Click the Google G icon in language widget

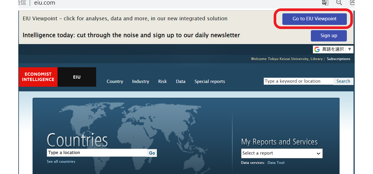pos(317,49)
